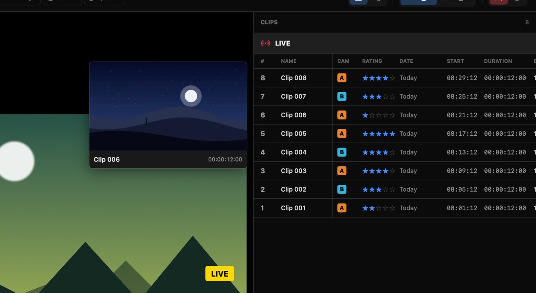Click clip count 8 in CLIPS header
Image resolution: width=536 pixels, height=293 pixels.
527,22
